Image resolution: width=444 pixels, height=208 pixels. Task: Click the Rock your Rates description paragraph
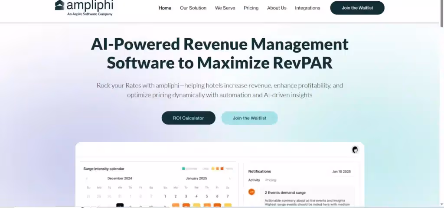(220, 90)
